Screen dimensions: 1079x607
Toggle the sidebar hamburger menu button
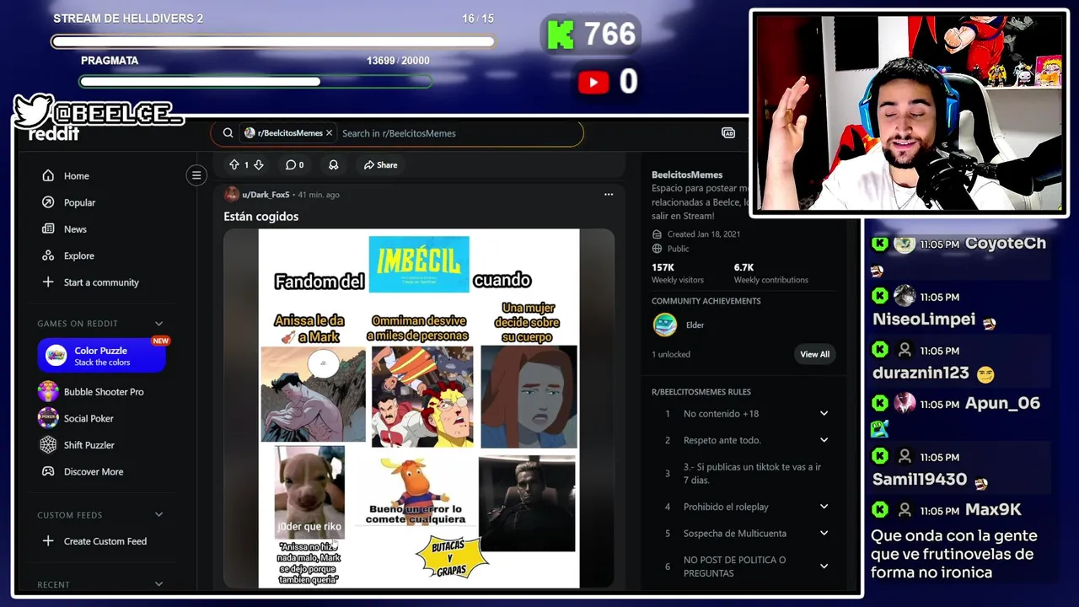196,175
